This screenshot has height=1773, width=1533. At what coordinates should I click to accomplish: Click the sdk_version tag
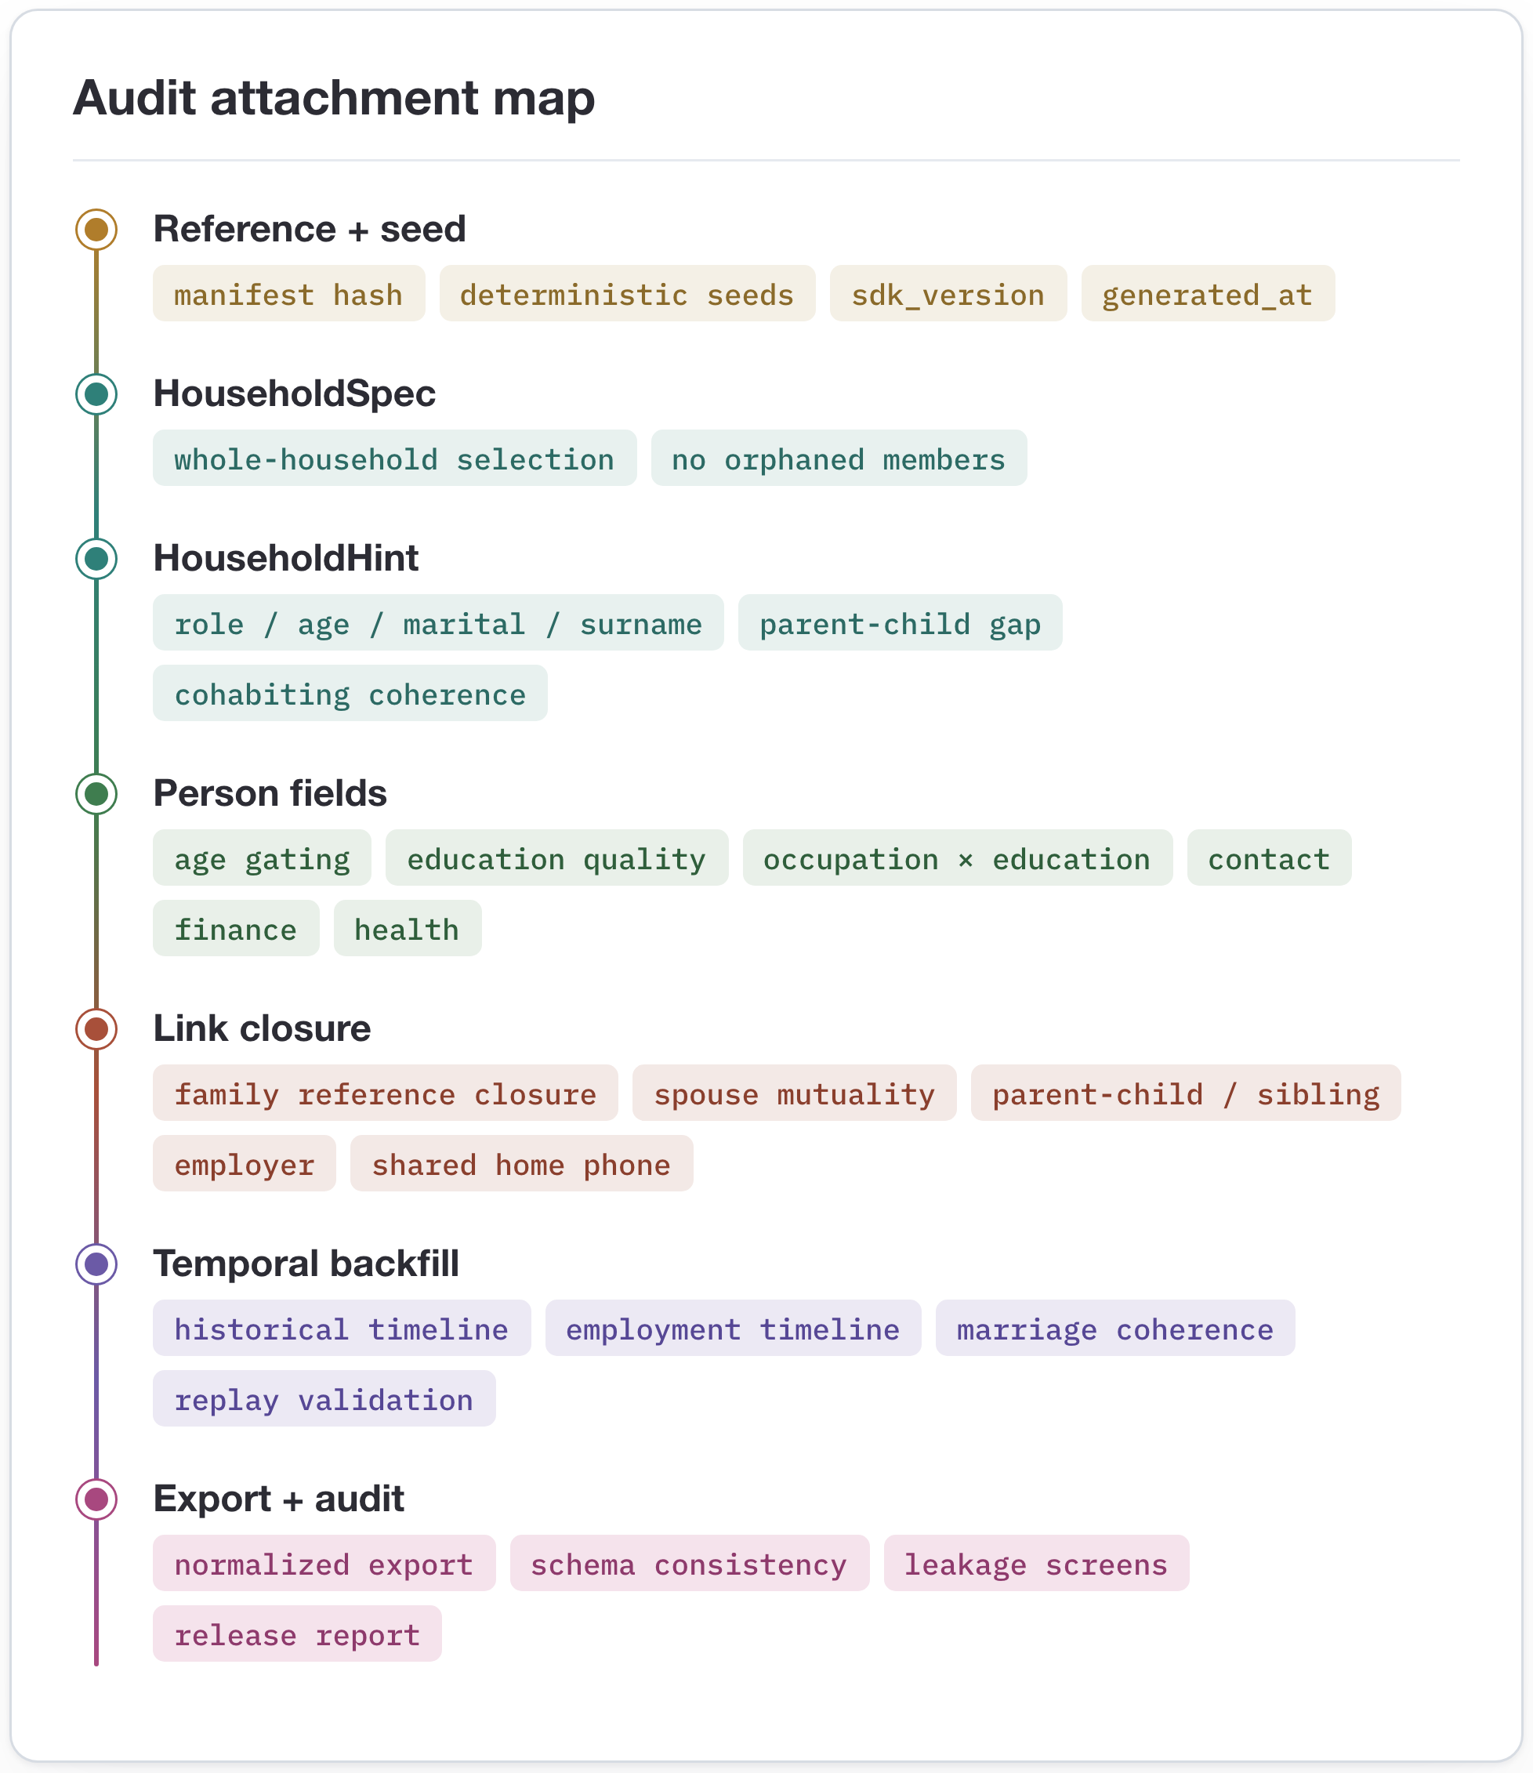pyautogui.click(x=948, y=293)
